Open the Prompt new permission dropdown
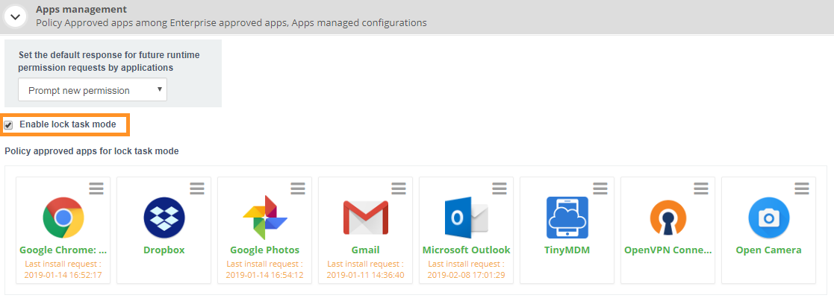This screenshot has height=301, width=834. point(93,89)
